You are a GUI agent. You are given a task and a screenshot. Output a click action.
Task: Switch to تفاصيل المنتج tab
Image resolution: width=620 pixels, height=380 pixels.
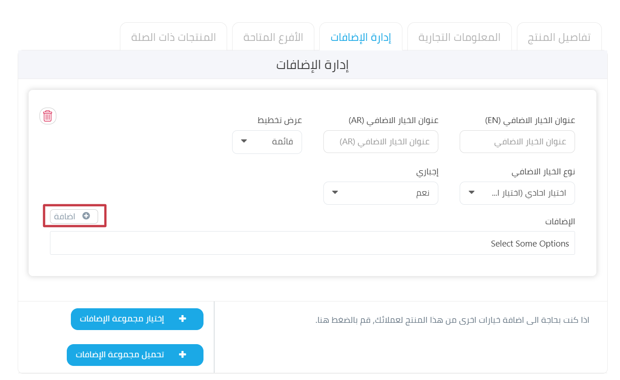click(560, 37)
